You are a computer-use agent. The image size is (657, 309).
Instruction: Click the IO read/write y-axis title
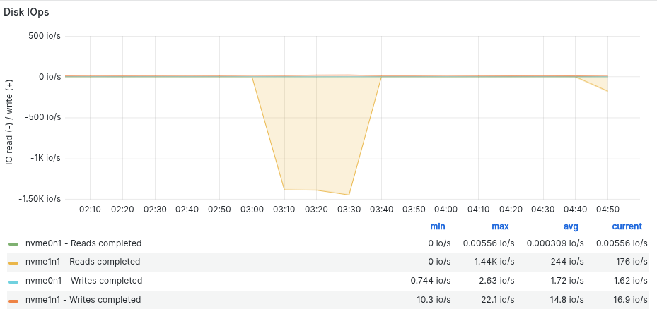[x=10, y=118]
